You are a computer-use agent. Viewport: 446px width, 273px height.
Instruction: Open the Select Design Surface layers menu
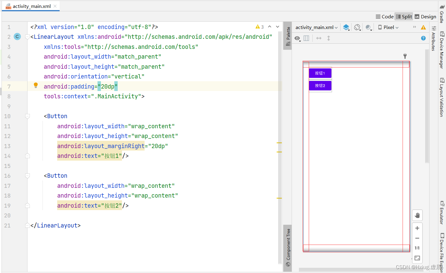click(346, 27)
